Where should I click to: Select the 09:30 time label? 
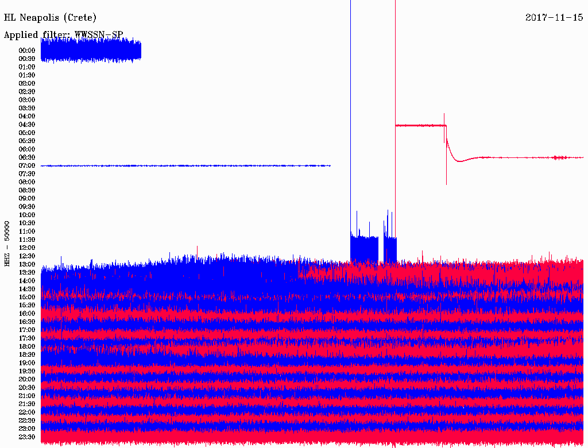point(27,207)
